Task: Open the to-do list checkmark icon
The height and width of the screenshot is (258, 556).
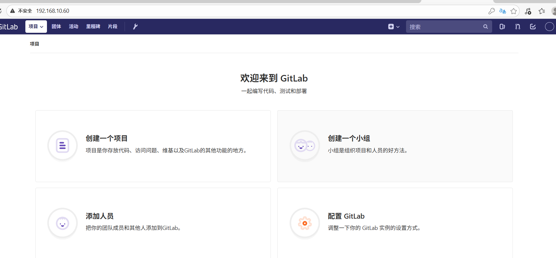Action: tap(533, 27)
